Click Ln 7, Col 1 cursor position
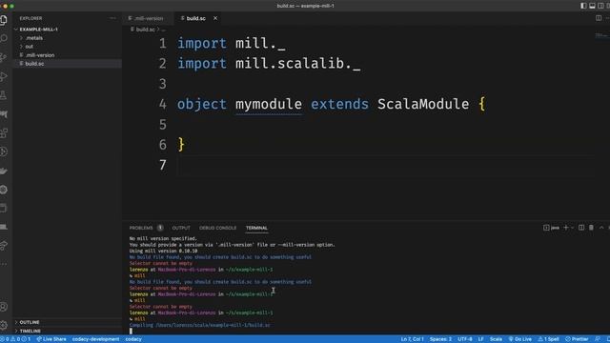 [412, 339]
